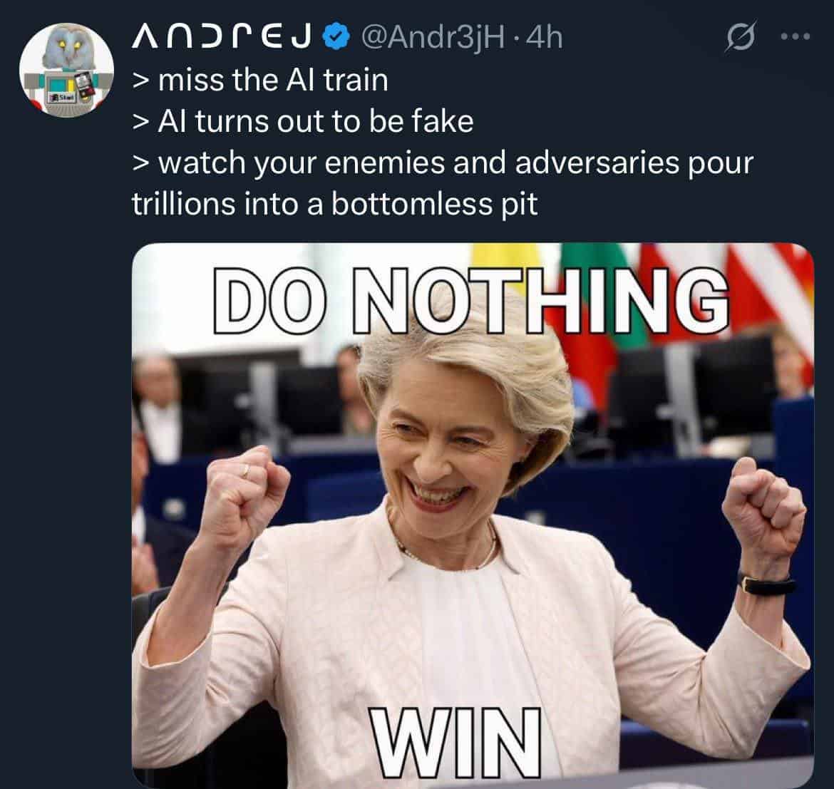834x789 pixels.
Task: Click the "trillions into a bottomless pit" line
Action: (x=334, y=204)
